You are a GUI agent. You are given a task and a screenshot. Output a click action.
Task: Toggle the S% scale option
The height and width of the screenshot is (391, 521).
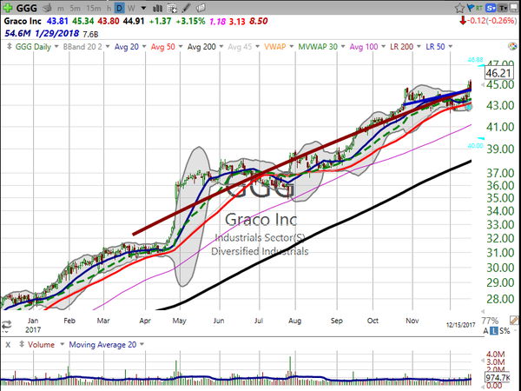click(505, 331)
